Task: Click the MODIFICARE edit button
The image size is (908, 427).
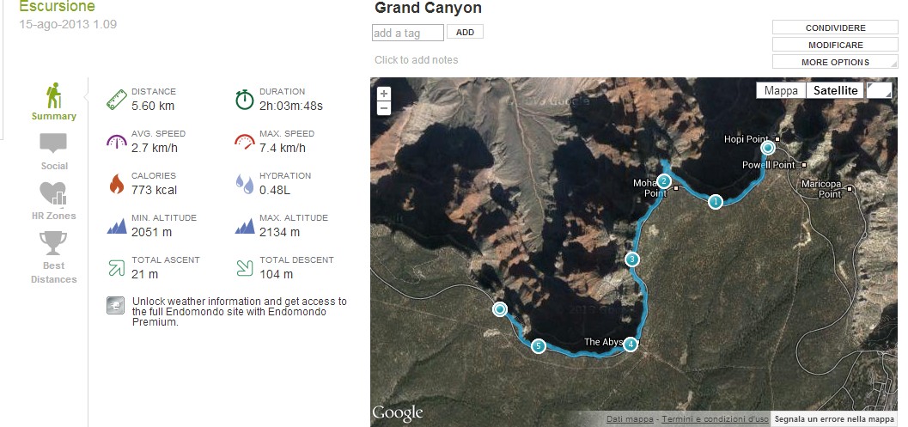Action: 835,45
